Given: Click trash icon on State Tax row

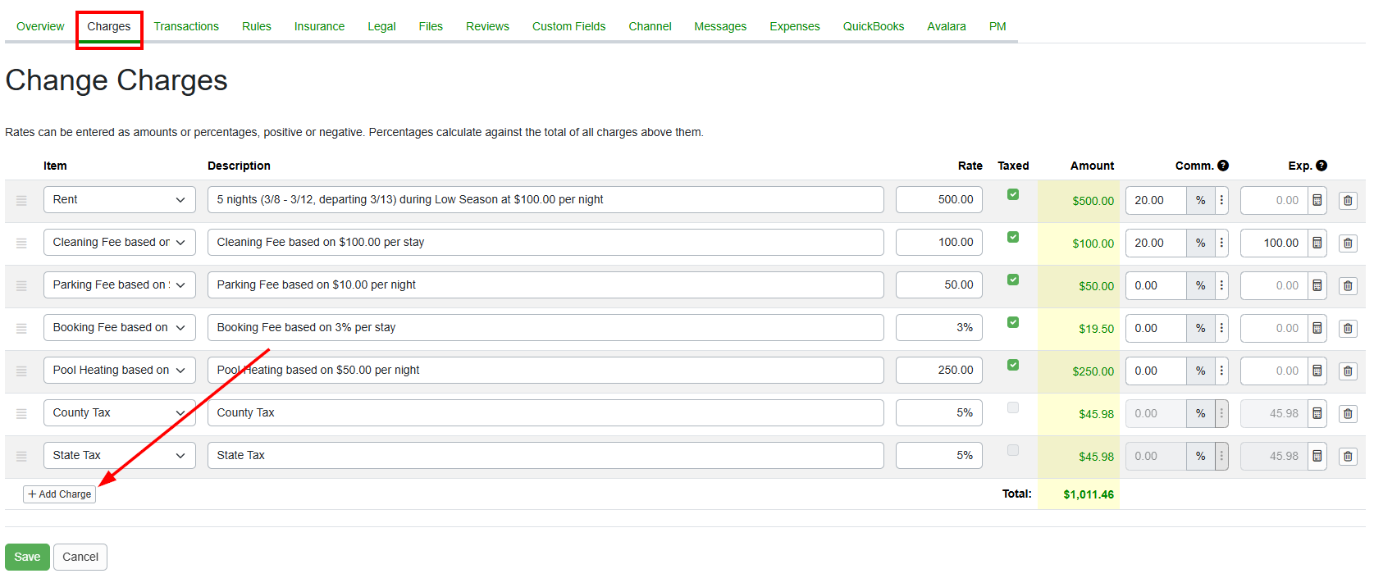Looking at the screenshot, I should tap(1348, 457).
